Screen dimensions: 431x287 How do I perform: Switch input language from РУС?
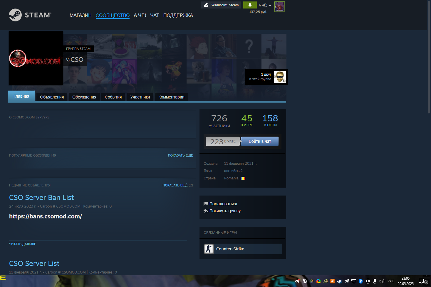click(390, 281)
